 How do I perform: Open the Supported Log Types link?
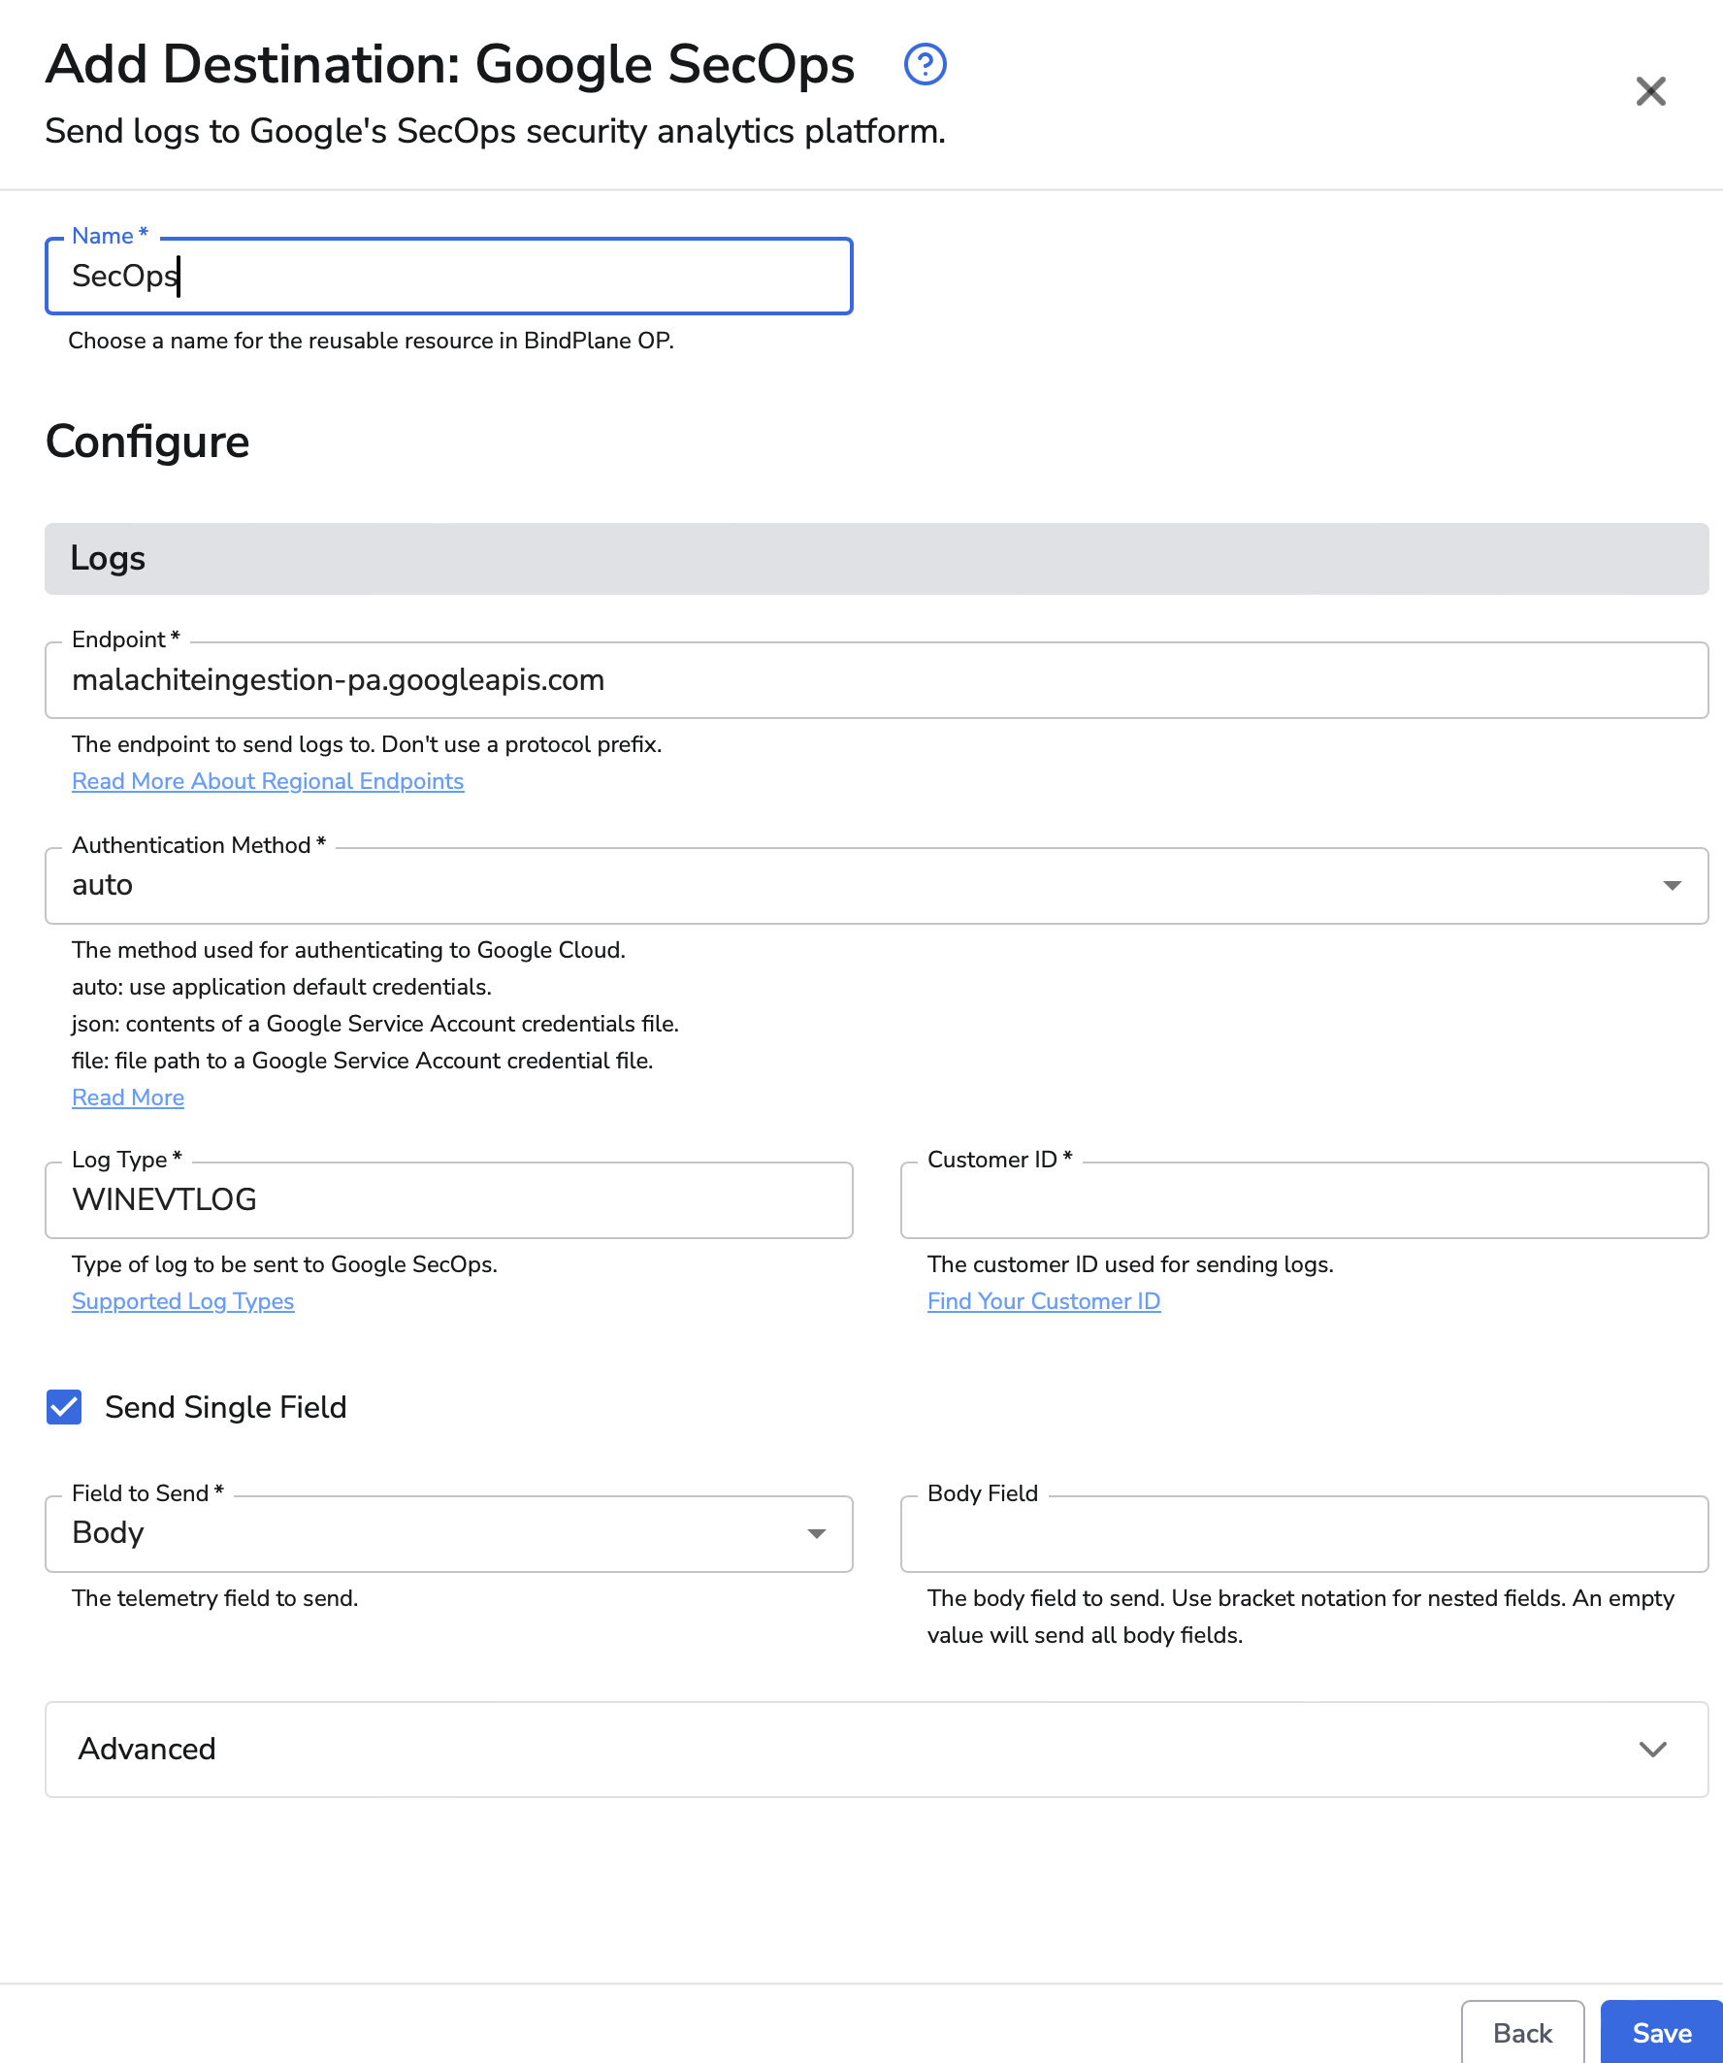pyautogui.click(x=182, y=1300)
